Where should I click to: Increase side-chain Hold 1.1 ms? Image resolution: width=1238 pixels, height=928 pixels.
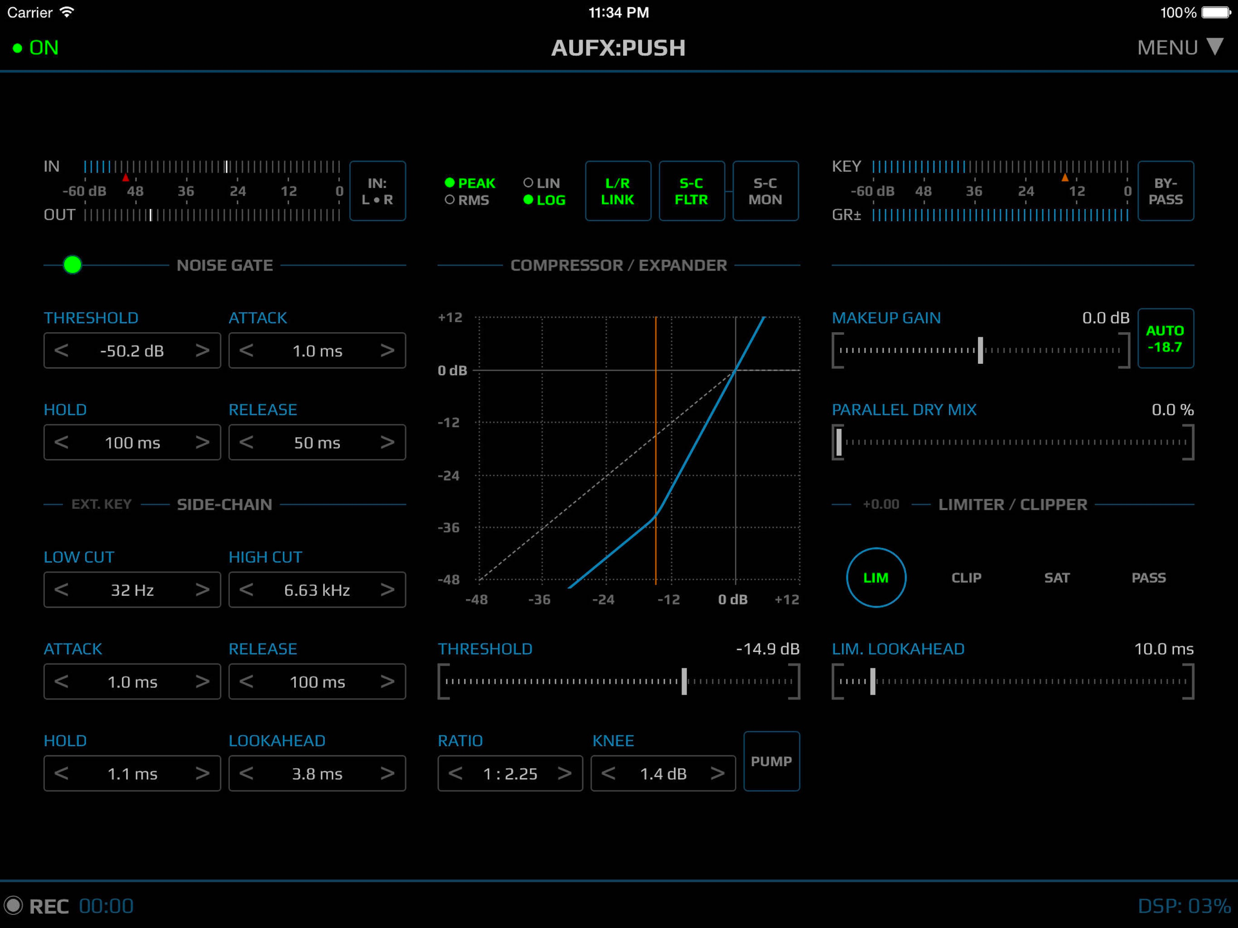tap(203, 773)
